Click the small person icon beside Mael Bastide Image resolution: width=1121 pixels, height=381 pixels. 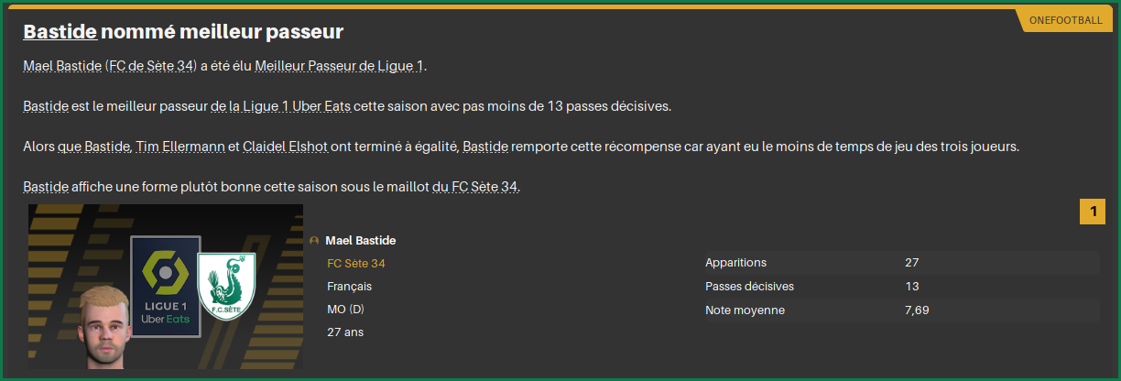[x=315, y=241]
